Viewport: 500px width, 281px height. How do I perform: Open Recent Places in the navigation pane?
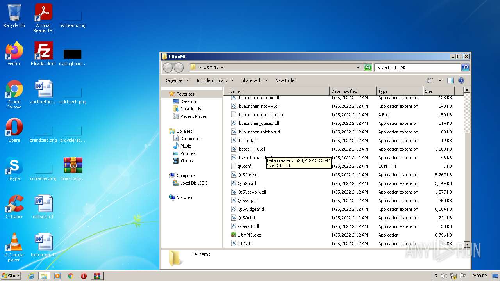(x=193, y=116)
